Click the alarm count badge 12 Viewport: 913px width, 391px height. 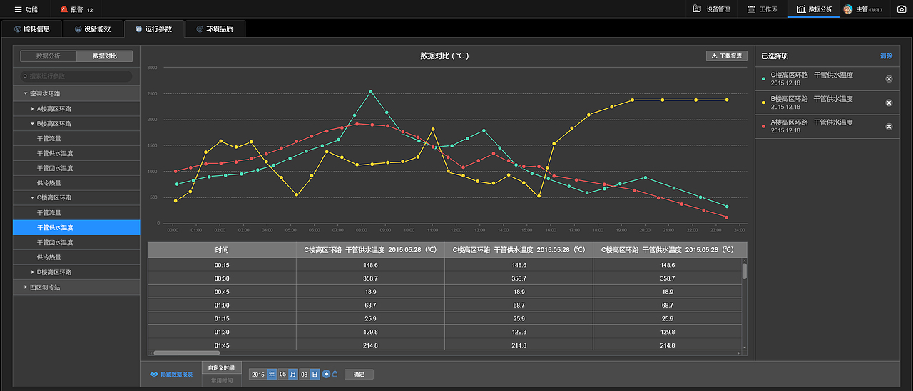(90, 10)
